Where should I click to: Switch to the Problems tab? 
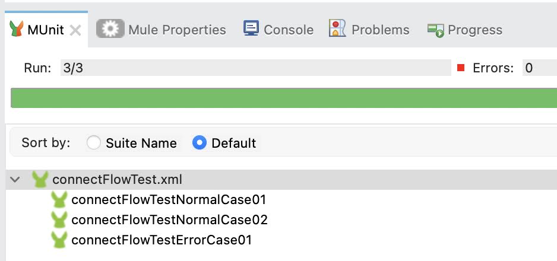[x=369, y=30]
